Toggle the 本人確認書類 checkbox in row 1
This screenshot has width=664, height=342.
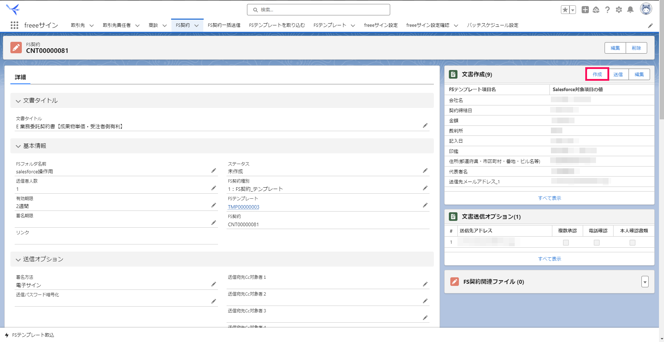pos(633,243)
